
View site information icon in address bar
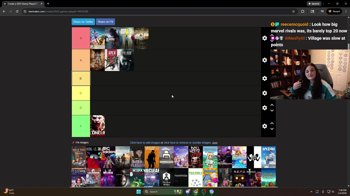(25, 11)
